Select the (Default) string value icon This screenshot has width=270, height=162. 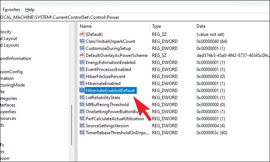[x=82, y=34]
